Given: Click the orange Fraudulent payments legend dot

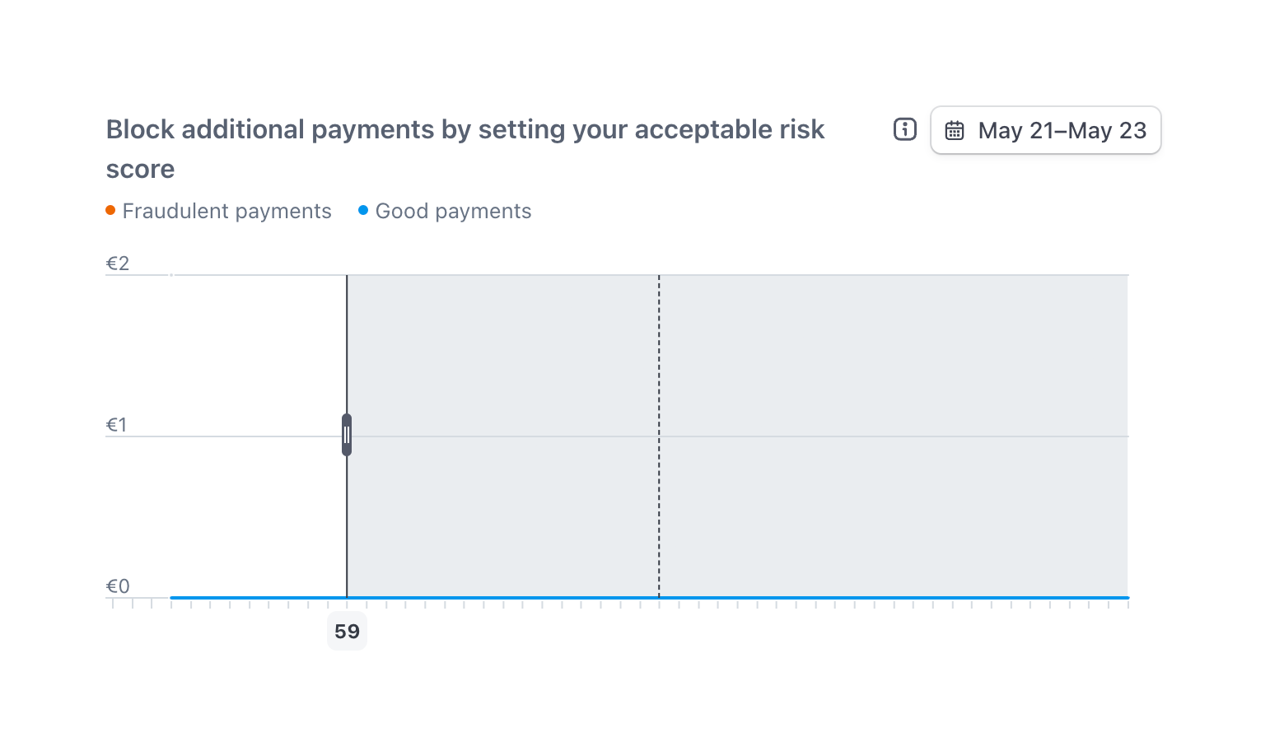Looking at the screenshot, I should pos(110,210).
